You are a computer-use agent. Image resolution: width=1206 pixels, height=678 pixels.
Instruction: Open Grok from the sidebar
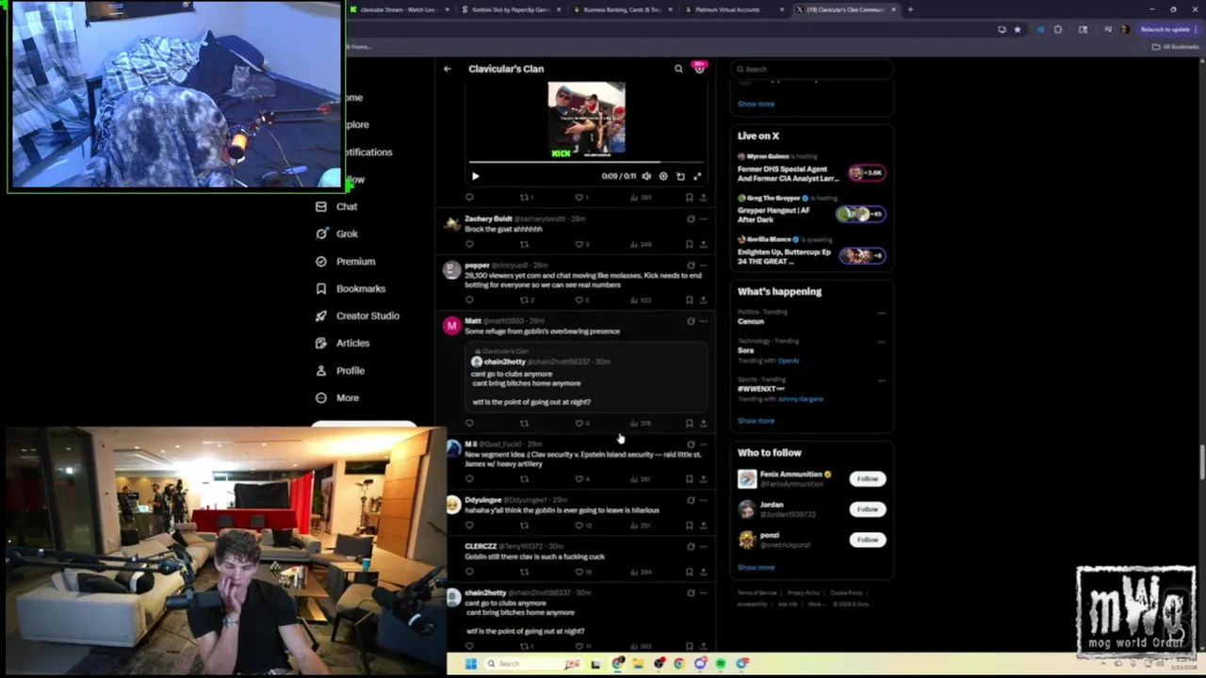pyautogui.click(x=336, y=234)
